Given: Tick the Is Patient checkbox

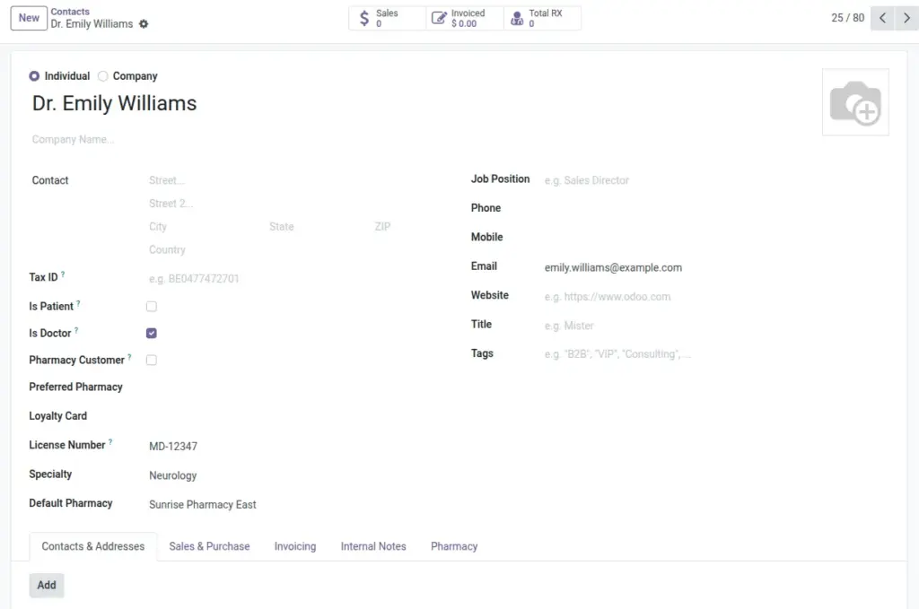Looking at the screenshot, I should coord(151,306).
